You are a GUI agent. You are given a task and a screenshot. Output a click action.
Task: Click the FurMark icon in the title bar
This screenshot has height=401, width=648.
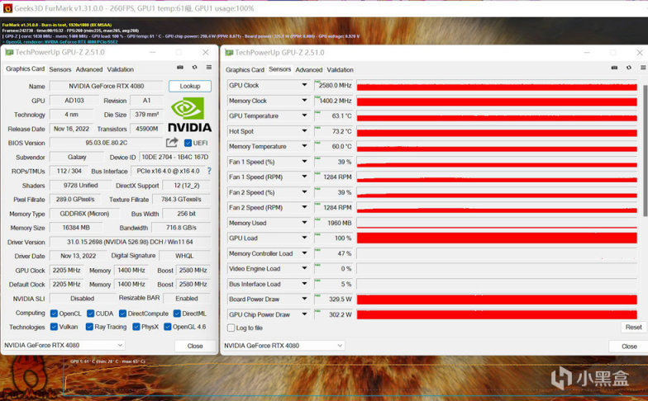coord(7,8)
